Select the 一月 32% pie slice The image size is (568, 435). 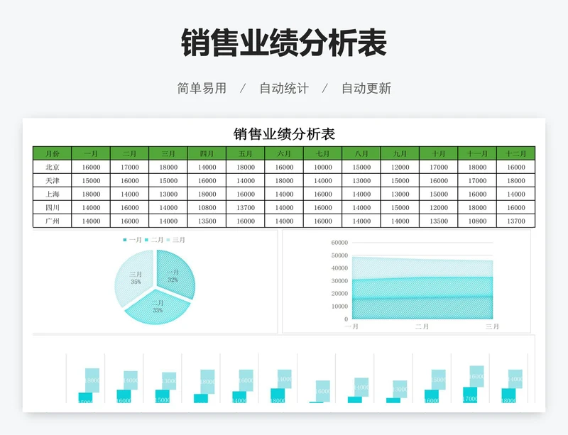175,275
